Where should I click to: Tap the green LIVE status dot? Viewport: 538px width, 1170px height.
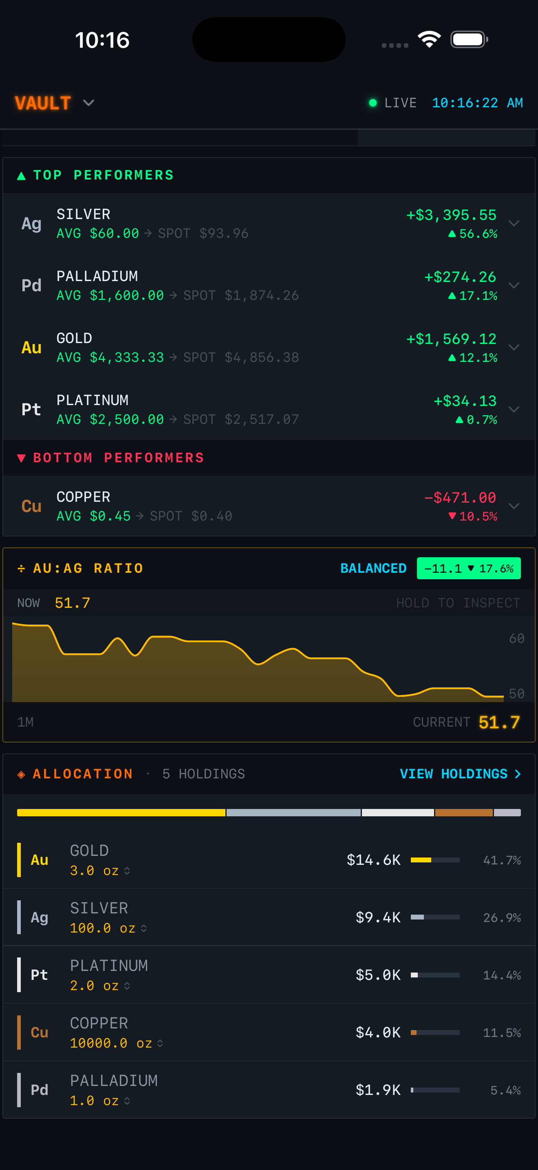coord(373,103)
